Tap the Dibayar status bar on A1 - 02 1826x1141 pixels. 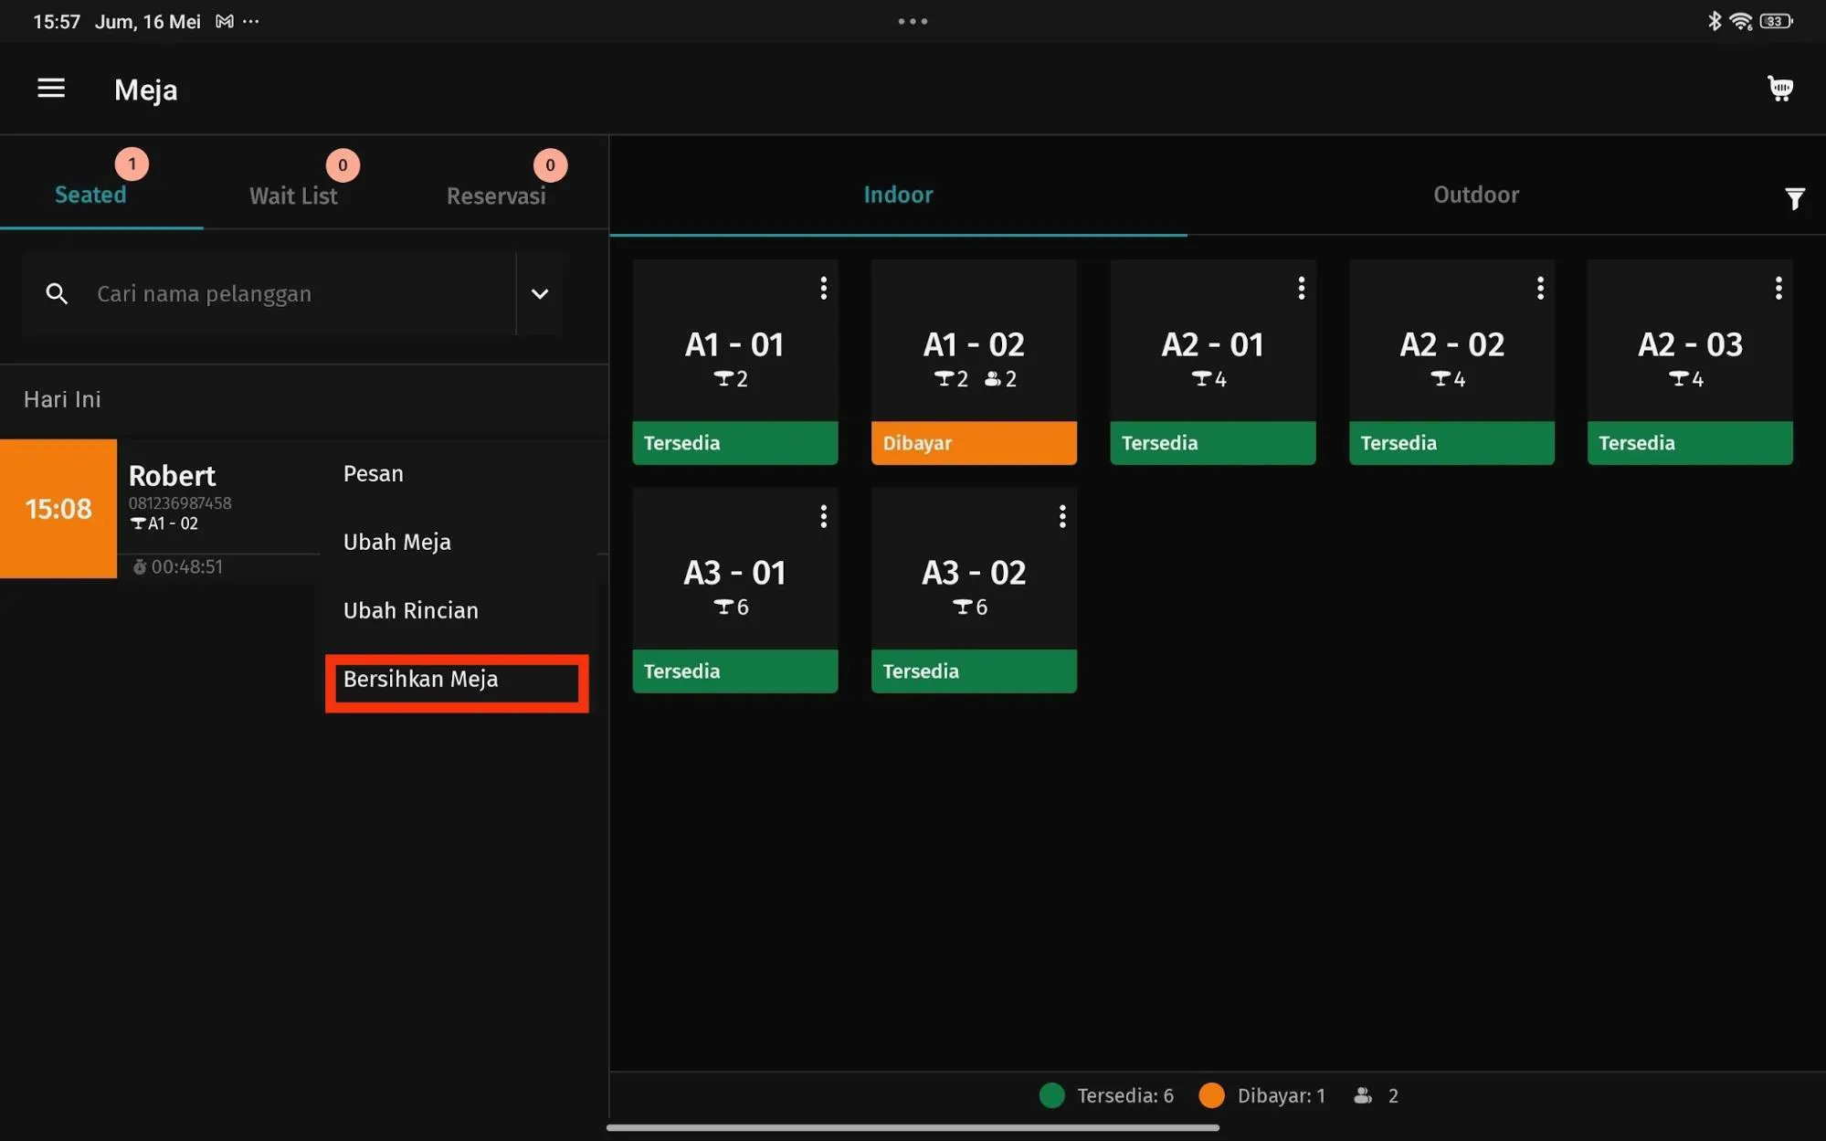974,443
